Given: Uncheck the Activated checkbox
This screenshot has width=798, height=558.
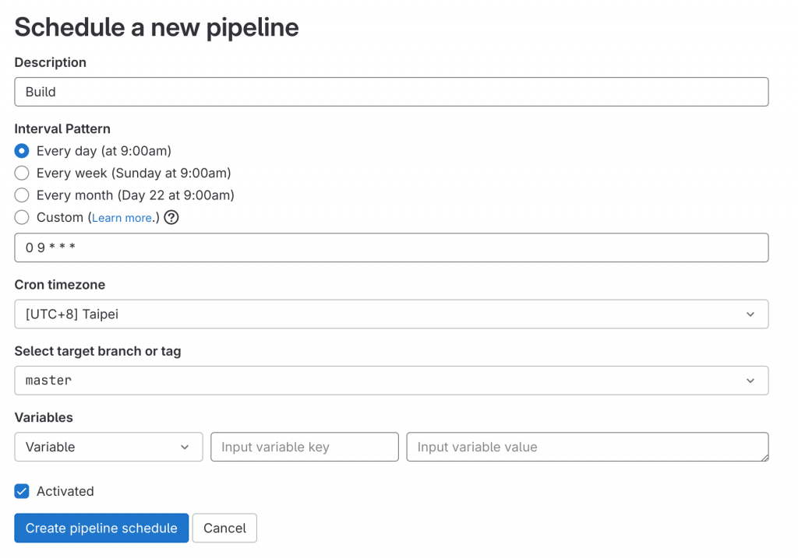Looking at the screenshot, I should (22, 491).
